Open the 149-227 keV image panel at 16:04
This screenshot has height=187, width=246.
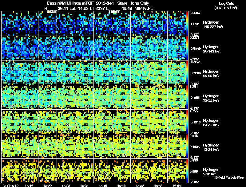tap(177, 24)
